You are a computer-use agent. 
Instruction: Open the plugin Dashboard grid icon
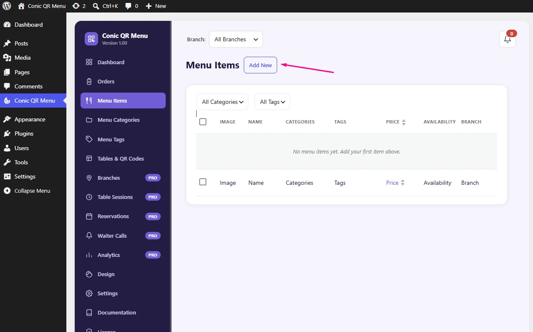pyautogui.click(x=89, y=62)
